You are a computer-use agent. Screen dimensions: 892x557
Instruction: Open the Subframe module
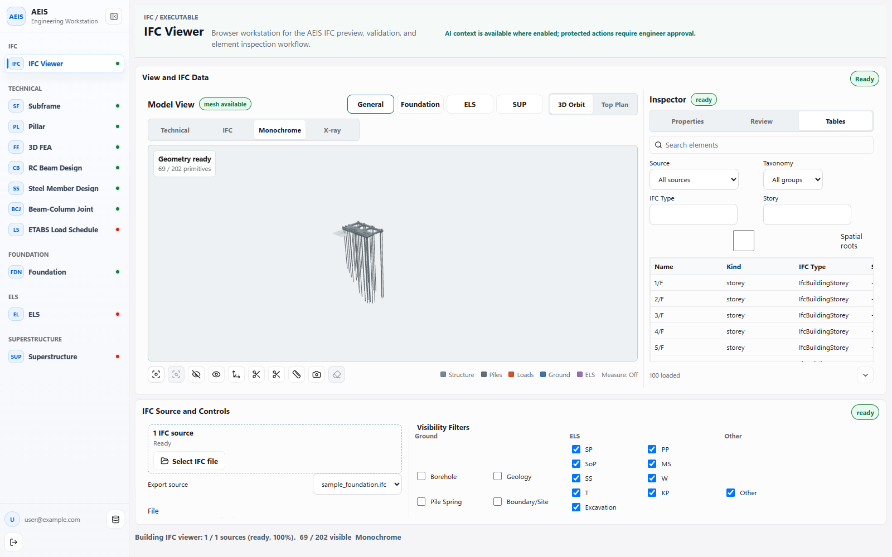click(64, 106)
